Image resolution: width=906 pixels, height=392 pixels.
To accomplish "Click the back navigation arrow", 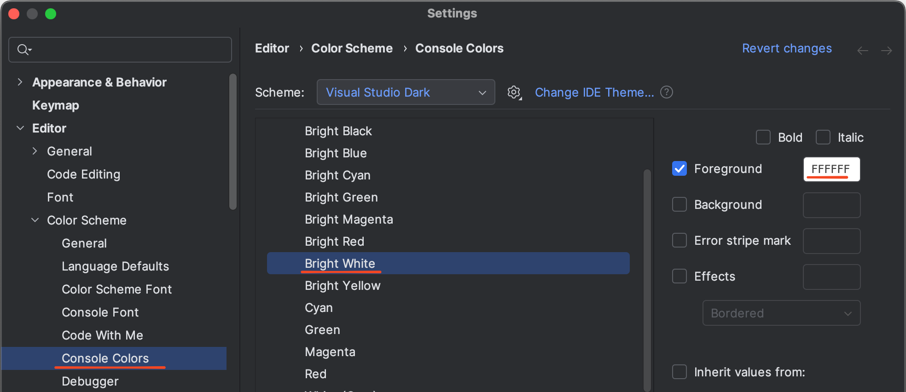I will [862, 51].
